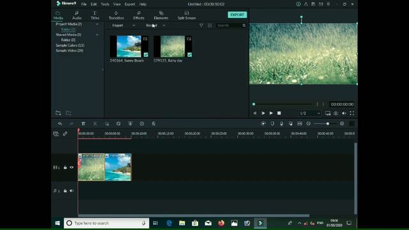This screenshot has width=409, height=230.
Task: Open the View menu
Action: tap(117, 4)
